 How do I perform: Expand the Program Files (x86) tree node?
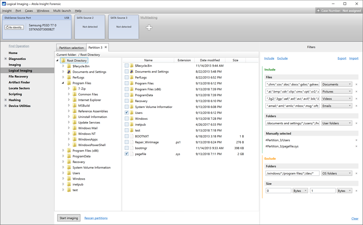tap(63, 151)
